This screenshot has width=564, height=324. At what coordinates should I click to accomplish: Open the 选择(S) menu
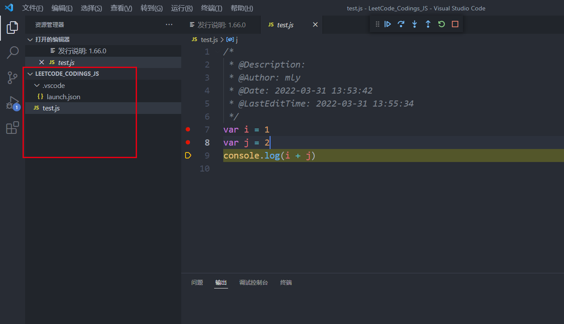91,8
